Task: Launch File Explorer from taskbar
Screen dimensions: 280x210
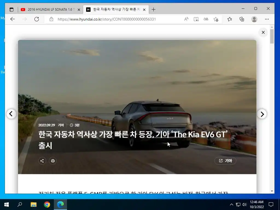Action: [x=33, y=205]
